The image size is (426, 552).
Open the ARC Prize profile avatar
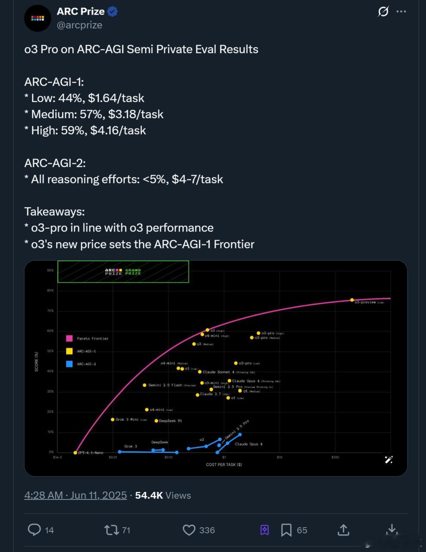(x=38, y=18)
